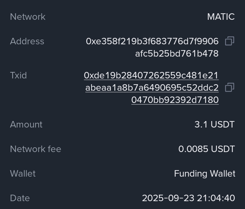Copy the wallet address
The width and height of the screenshot is (245, 209).
[x=230, y=41]
